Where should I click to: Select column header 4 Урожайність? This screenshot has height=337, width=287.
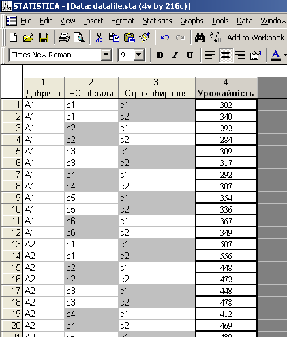[226, 88]
